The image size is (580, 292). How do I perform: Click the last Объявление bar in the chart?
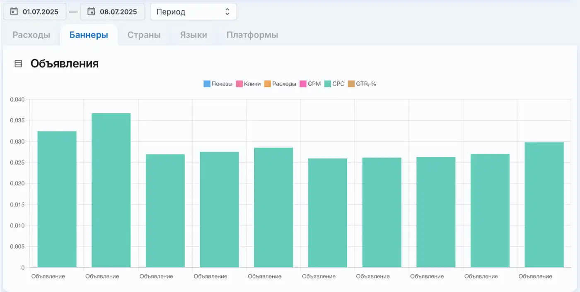(544, 205)
